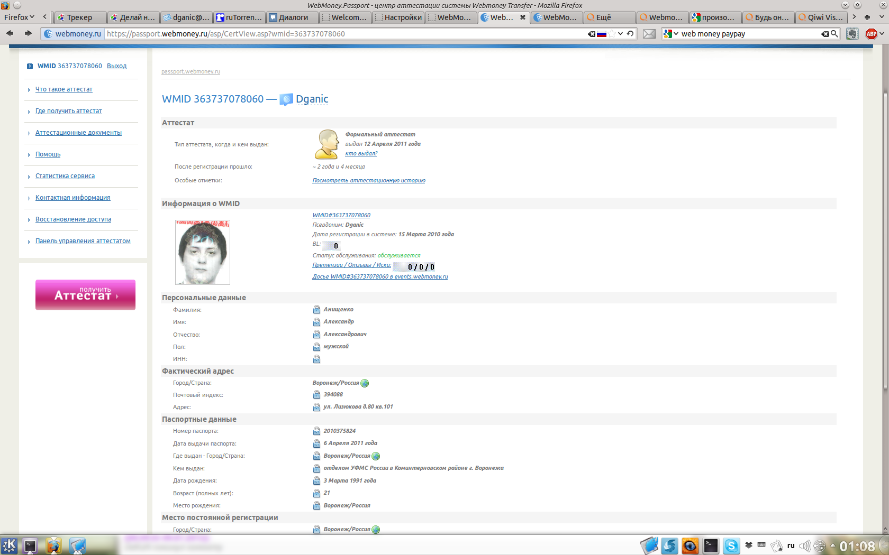The image size is (889, 555).
Task: Click the ru keyboard layout indicator
Action: (x=791, y=545)
